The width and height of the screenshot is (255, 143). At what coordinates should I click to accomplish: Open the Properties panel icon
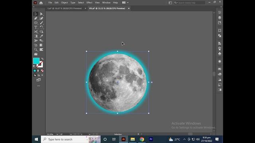click(x=220, y=12)
